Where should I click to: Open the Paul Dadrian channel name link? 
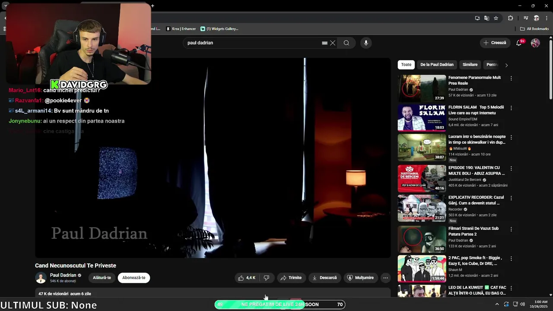(x=63, y=275)
